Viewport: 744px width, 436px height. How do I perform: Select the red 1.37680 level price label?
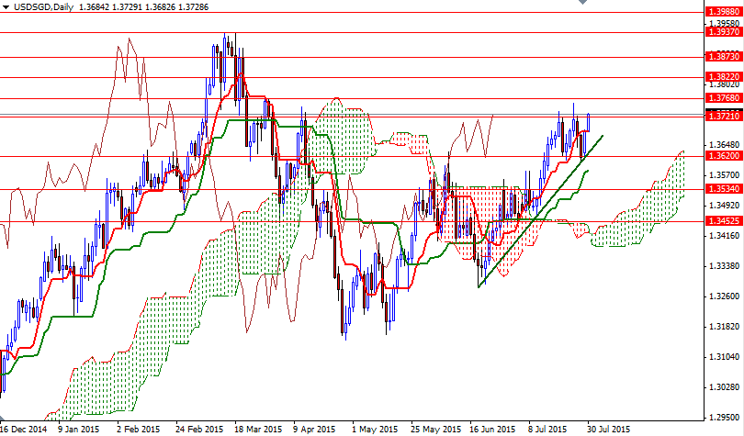click(x=724, y=98)
